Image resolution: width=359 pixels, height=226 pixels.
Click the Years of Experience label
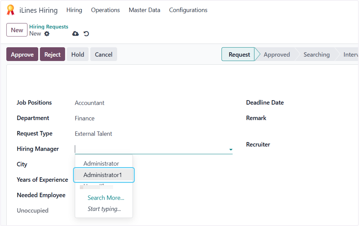[x=42, y=180]
